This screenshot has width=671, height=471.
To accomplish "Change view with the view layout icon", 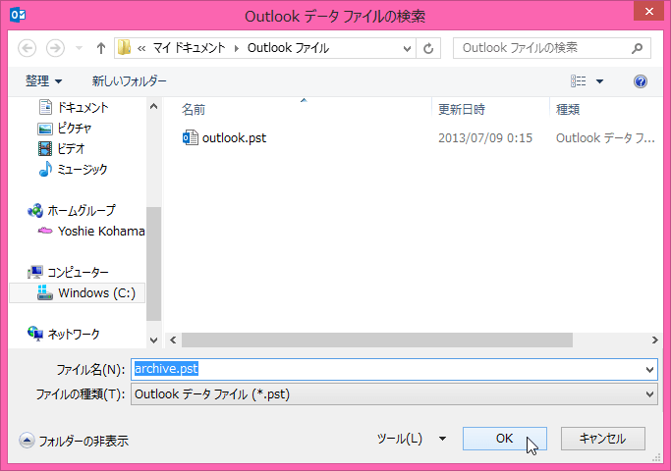I will click(578, 81).
